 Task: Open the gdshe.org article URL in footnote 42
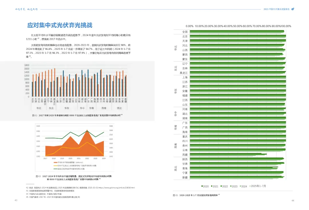(116, 188)
